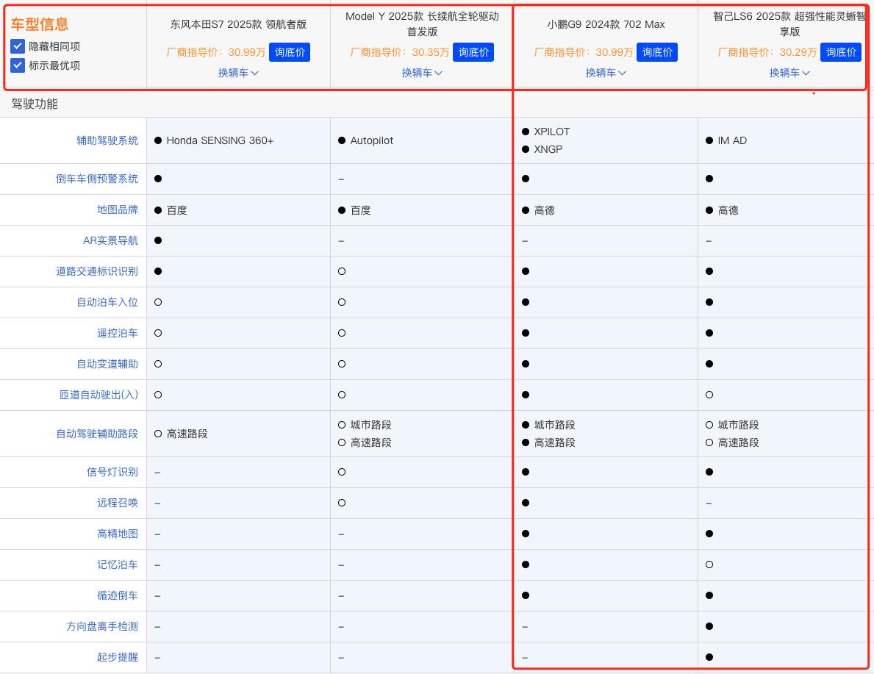Uncheck the 标示最优项 checkbox
The image size is (874, 674).
[18, 65]
